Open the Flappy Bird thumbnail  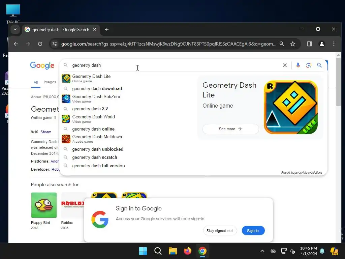pos(44,205)
